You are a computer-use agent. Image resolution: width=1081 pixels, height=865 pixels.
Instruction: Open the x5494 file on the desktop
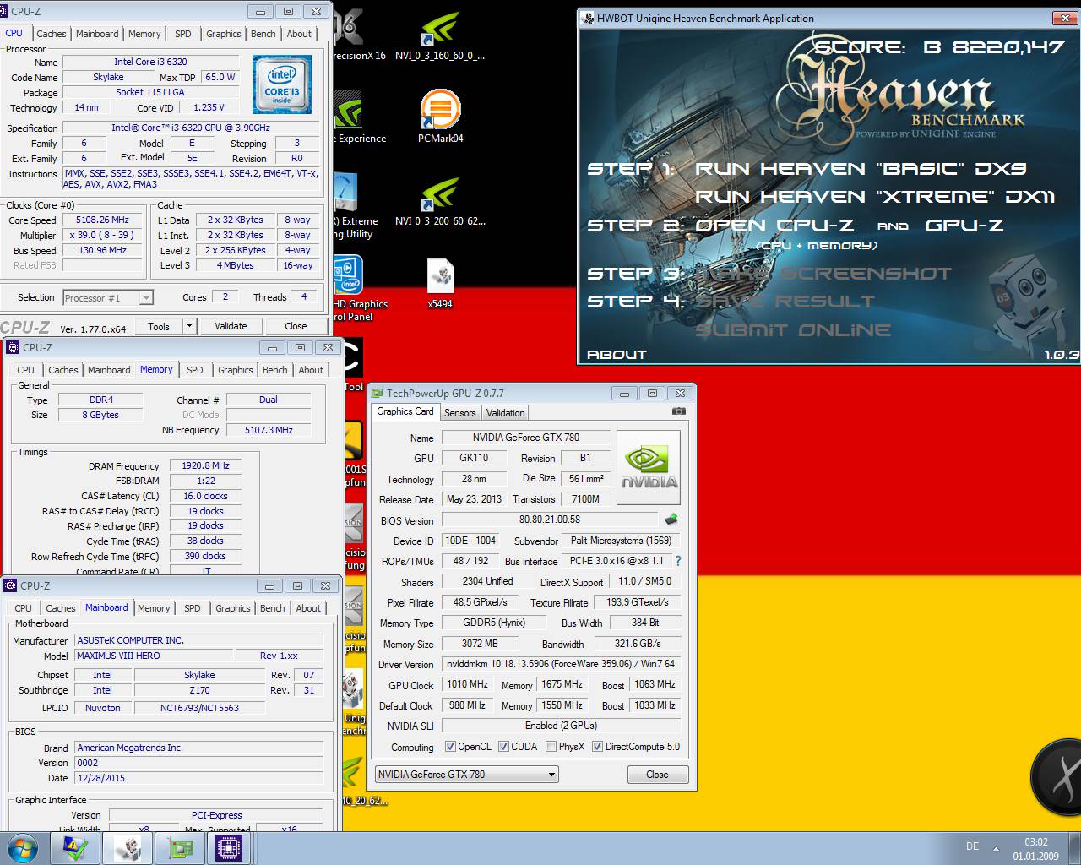440,284
